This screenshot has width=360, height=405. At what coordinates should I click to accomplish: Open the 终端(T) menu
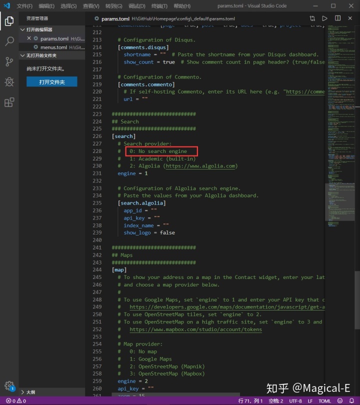pyautogui.click(x=159, y=5)
